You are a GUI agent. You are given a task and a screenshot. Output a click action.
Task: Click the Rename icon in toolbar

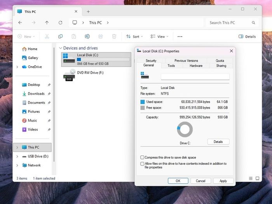(x=87, y=37)
